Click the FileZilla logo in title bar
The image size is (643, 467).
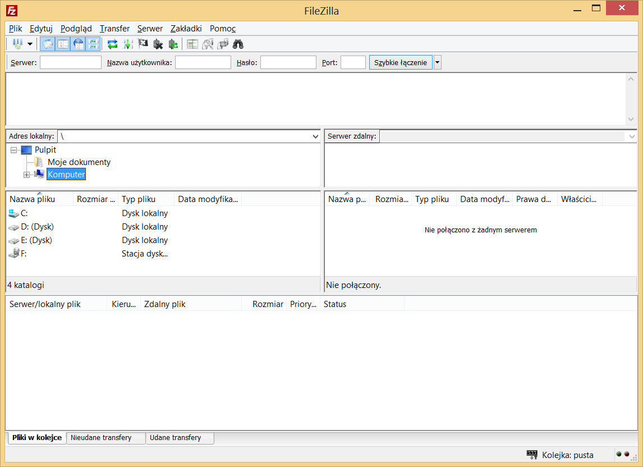pyautogui.click(x=11, y=11)
